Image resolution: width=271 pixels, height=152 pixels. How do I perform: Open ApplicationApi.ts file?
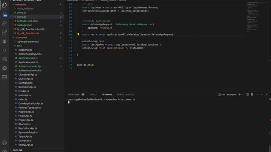click(x=28, y=62)
